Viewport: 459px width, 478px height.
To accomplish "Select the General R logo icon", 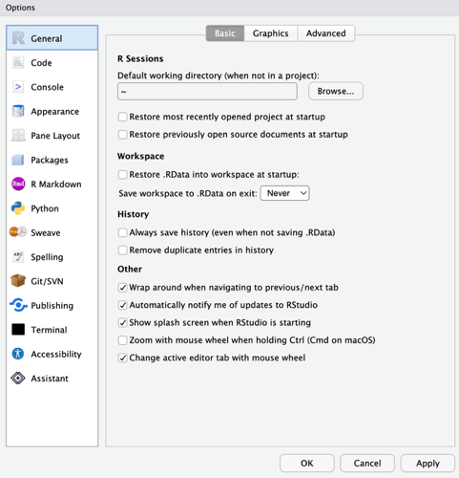I will pyautogui.click(x=18, y=38).
